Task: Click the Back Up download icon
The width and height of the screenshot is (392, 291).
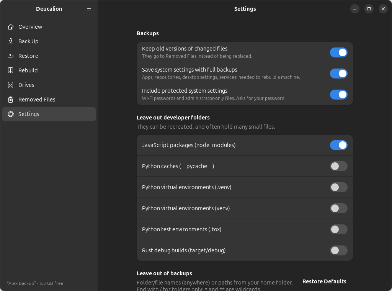Action: 10,41
